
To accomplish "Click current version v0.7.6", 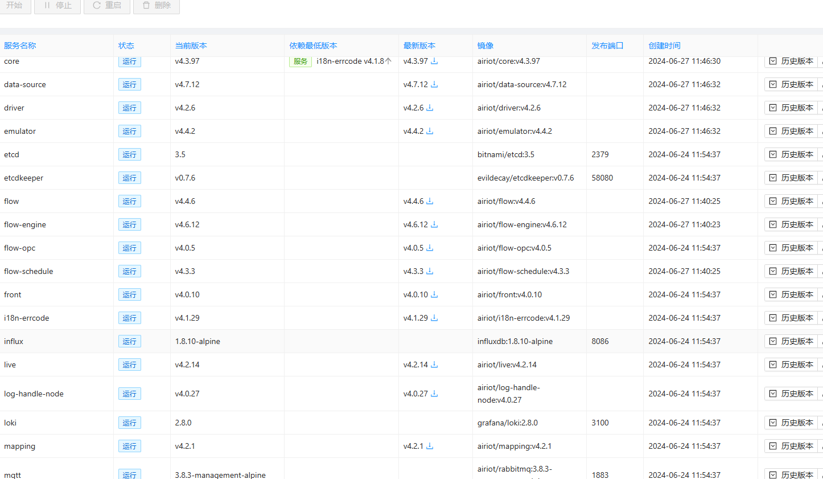I will click(185, 178).
